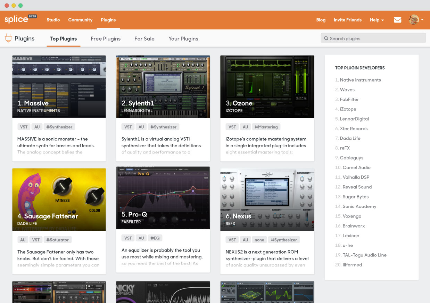Viewport: 430px width, 303px height.
Task: Select Sugar Bytes developer
Action: pyautogui.click(x=356, y=197)
